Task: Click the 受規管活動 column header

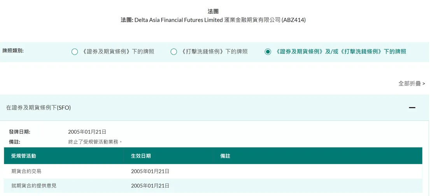Action: (24, 156)
